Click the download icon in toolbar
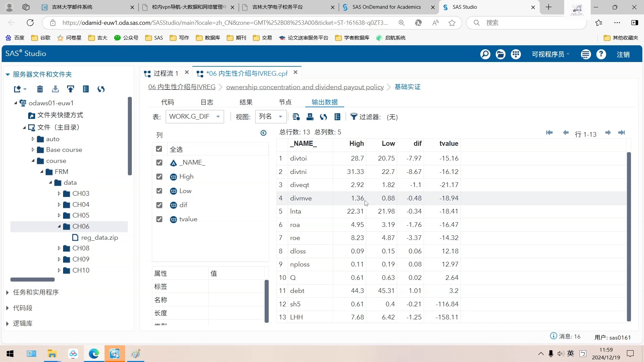644x362 pixels. pos(55,89)
